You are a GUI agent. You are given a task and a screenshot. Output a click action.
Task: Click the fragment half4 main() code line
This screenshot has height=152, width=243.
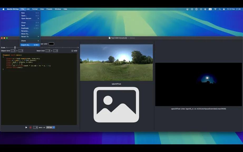12,55
